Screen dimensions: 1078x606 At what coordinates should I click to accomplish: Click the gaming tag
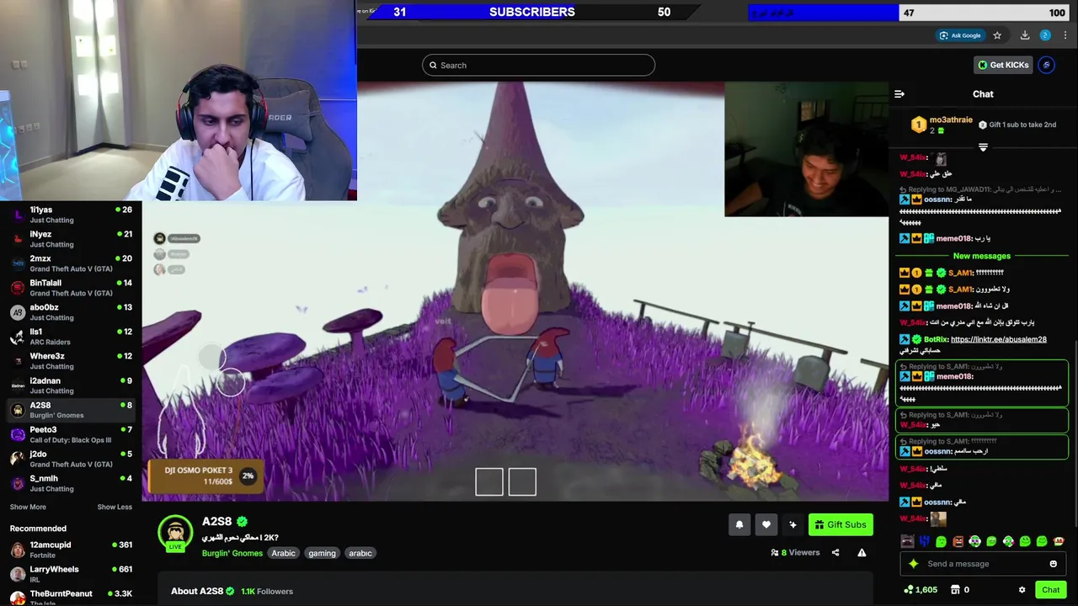(x=322, y=553)
